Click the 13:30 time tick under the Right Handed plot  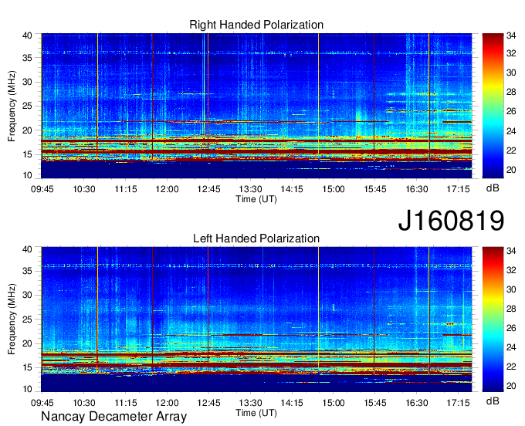(250, 189)
